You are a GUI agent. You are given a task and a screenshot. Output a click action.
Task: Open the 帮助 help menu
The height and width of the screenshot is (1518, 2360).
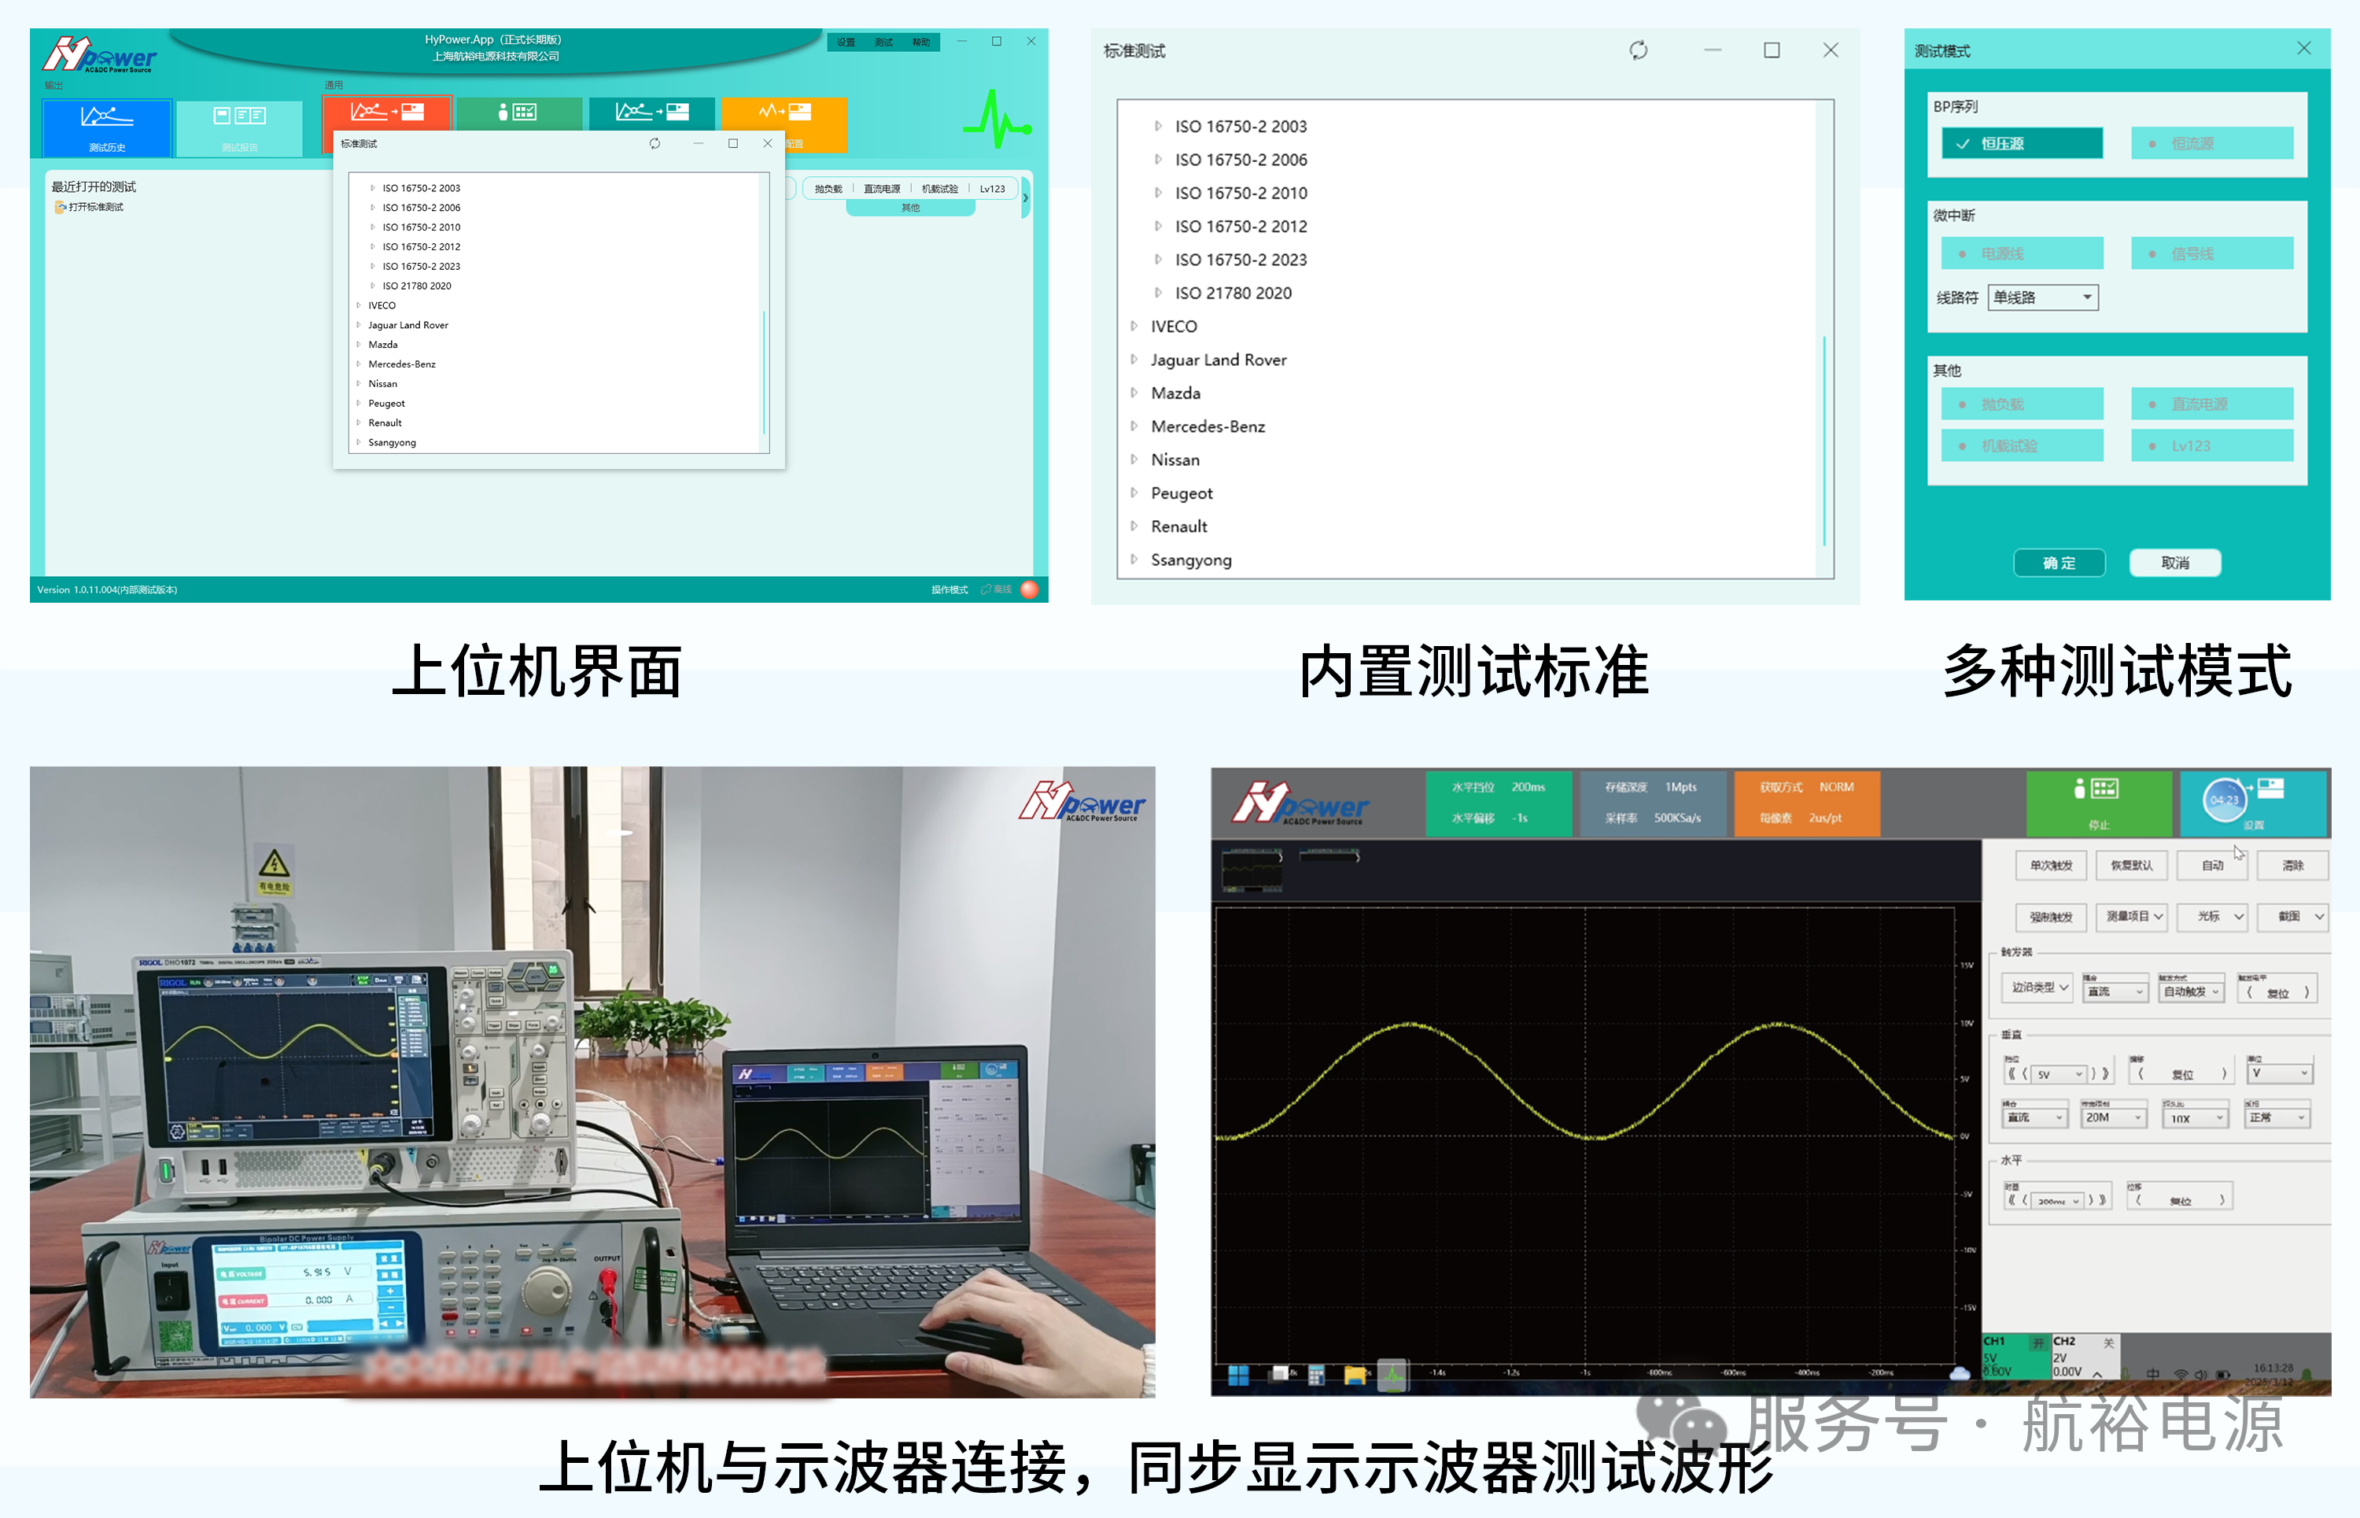[x=920, y=42]
